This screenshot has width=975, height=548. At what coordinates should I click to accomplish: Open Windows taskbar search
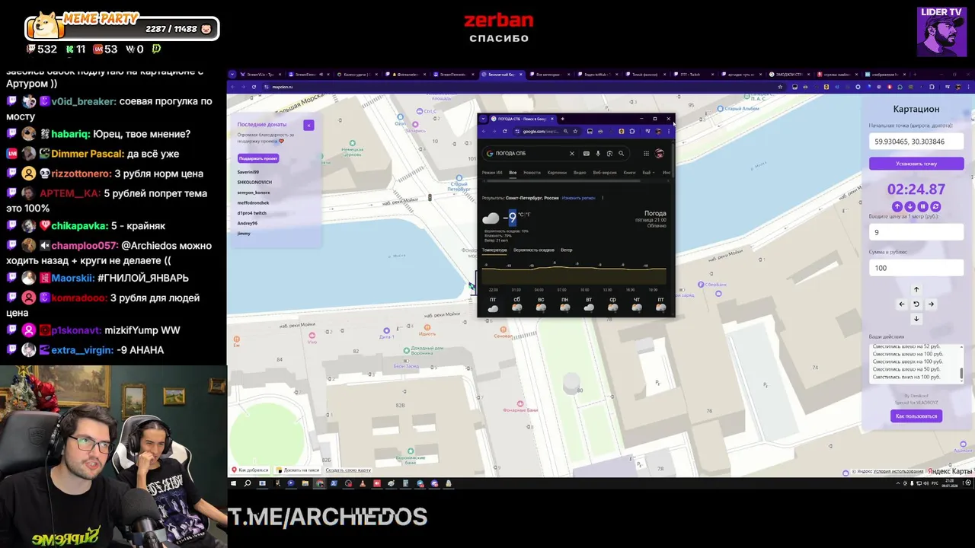(x=247, y=483)
